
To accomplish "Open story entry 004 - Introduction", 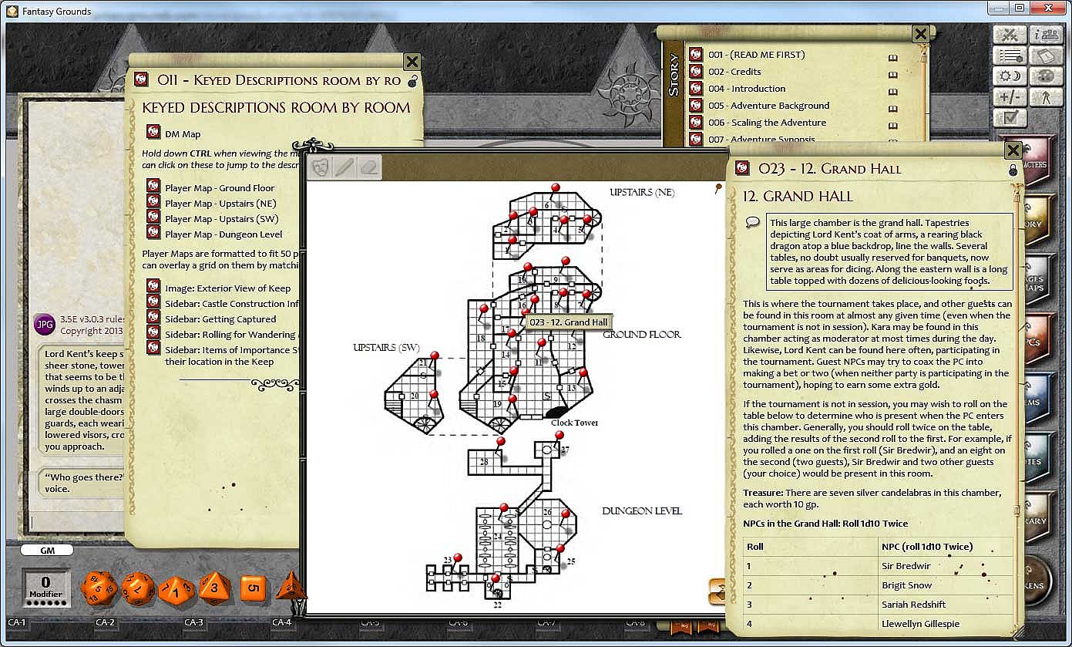I will click(x=747, y=89).
